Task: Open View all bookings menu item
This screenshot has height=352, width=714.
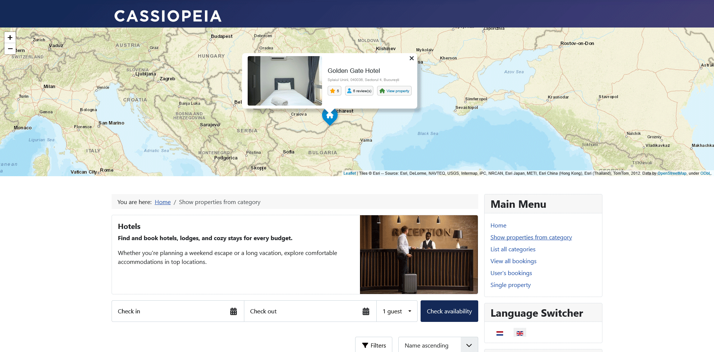Action: click(x=514, y=261)
